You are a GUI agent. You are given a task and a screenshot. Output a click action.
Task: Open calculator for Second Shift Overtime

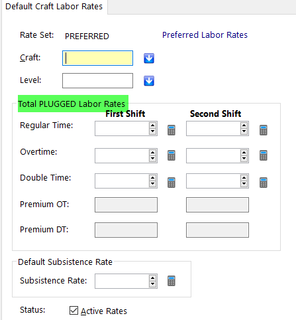263,155
